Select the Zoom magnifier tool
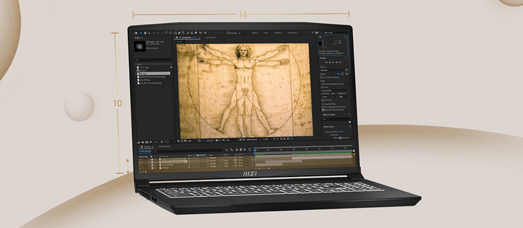Screen dimensions: 523x228 pyautogui.click(x=149, y=33)
